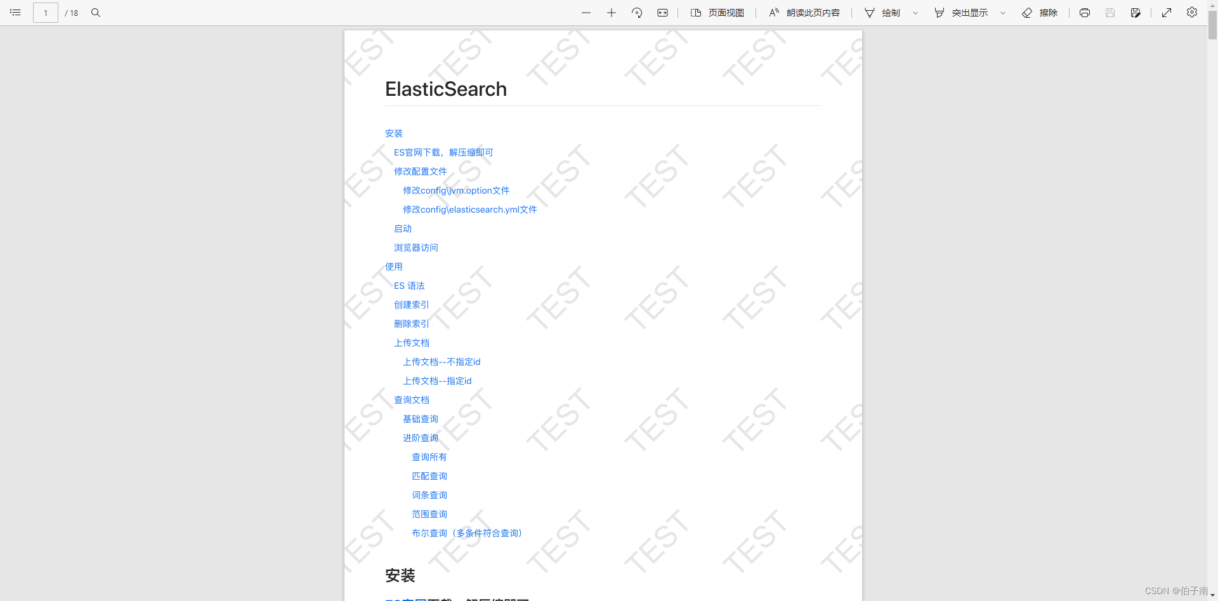Click the 安装 section heading
The height and width of the screenshot is (601, 1218).
pyautogui.click(x=400, y=576)
